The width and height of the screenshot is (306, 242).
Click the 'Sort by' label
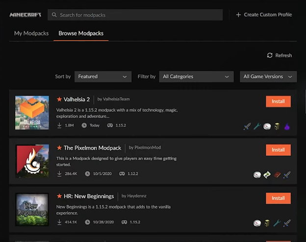click(x=63, y=77)
